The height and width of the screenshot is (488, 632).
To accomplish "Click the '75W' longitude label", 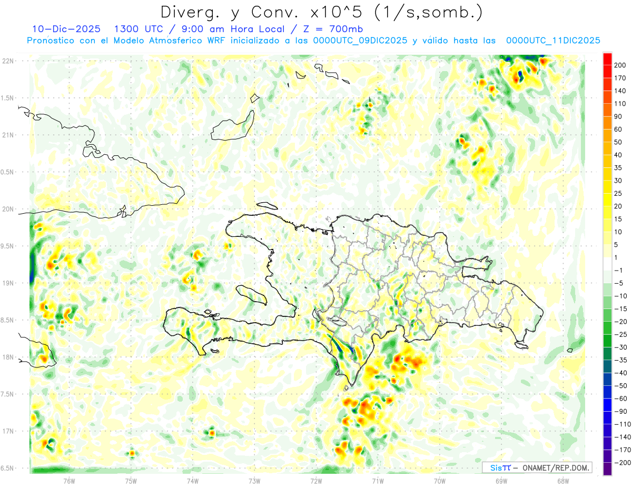I will [x=131, y=480].
